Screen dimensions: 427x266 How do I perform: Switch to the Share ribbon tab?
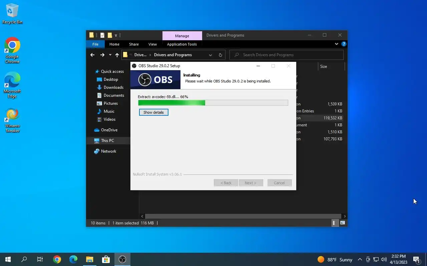click(134, 44)
